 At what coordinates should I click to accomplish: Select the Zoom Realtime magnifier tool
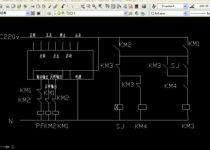pyautogui.click(x=88, y=6)
